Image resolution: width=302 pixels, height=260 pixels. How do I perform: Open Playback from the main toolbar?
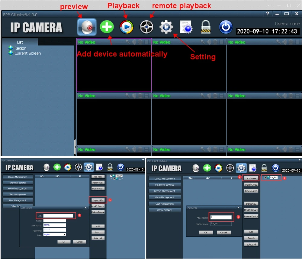point(127,27)
